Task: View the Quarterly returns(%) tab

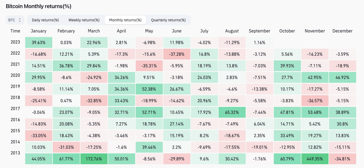Action: click(x=168, y=20)
